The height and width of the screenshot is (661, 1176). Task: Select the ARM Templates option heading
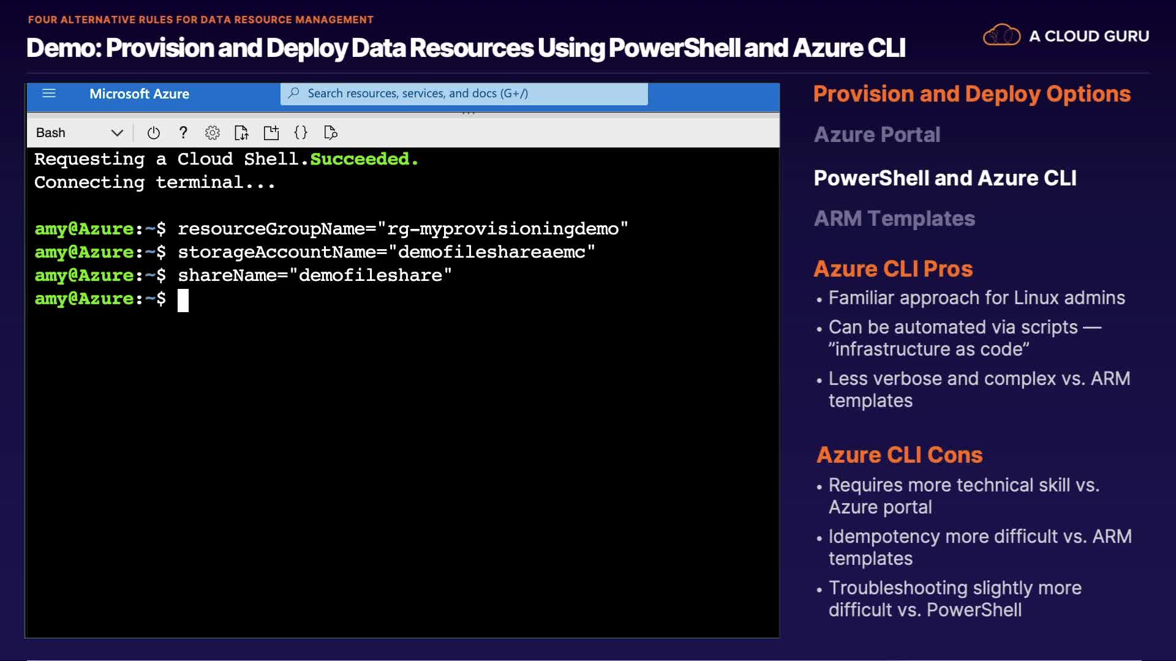pos(894,218)
